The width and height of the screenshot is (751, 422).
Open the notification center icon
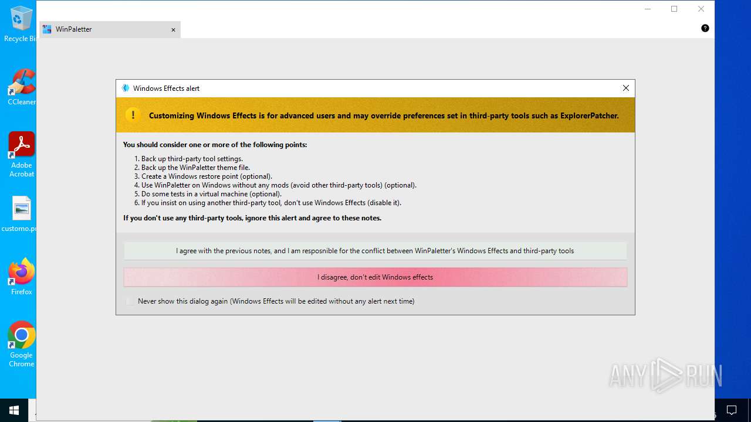tap(732, 410)
